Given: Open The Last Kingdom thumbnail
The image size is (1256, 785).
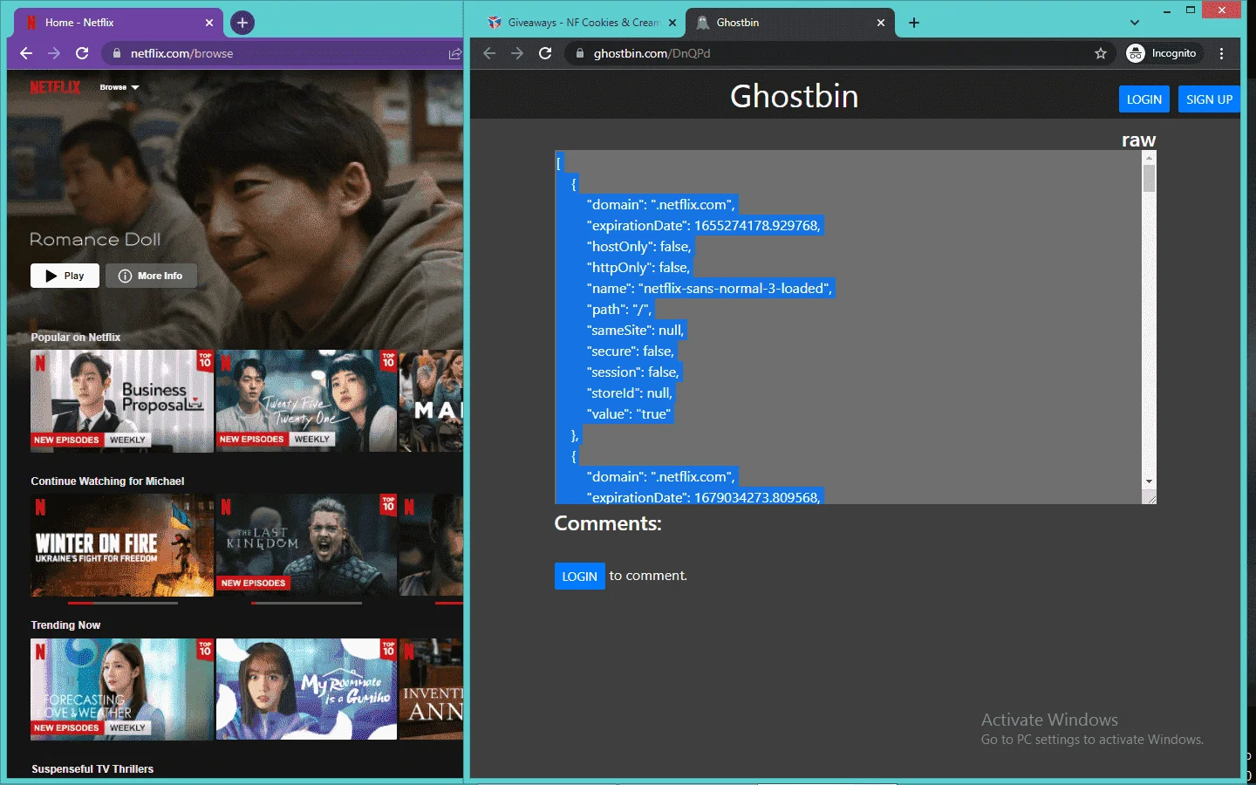Looking at the screenshot, I should (306, 545).
